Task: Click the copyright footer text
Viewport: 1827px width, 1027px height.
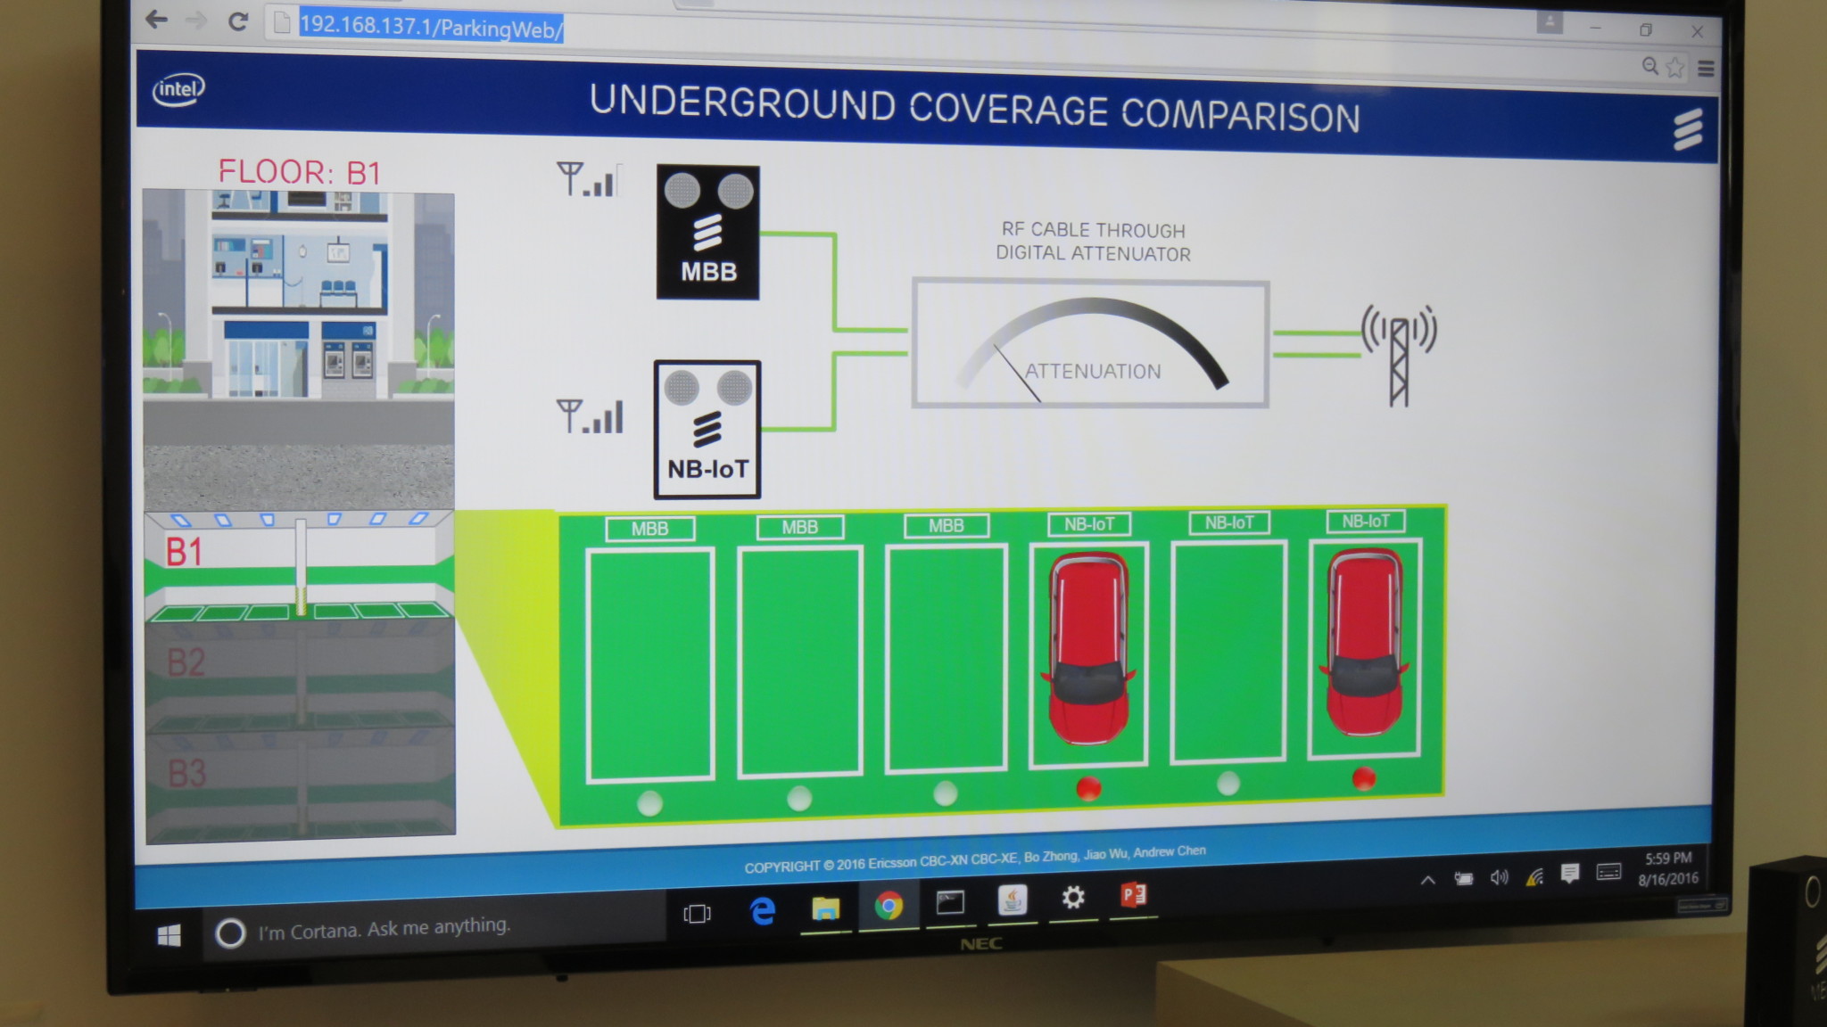Action: tap(975, 859)
